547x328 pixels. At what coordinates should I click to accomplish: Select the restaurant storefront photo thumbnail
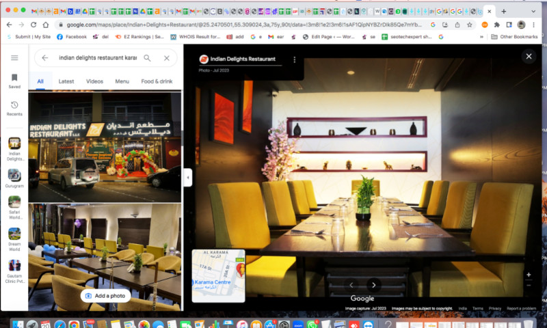105,147
